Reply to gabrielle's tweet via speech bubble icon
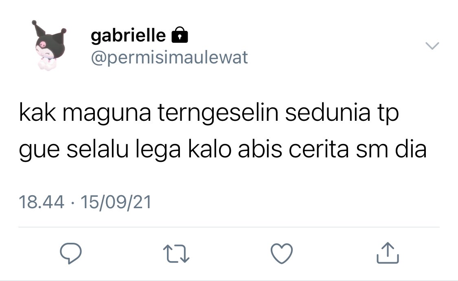 pos(71,253)
